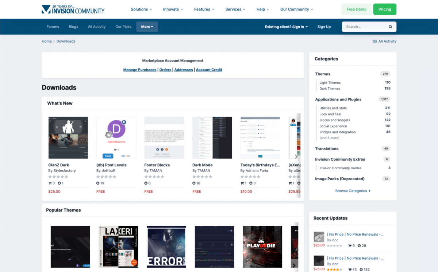This screenshot has width=438, height=272.
Task: Open the Light Themes subcategory
Action: point(330,83)
